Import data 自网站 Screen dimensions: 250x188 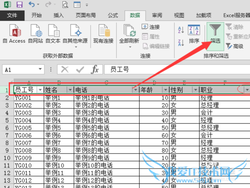(x=35, y=34)
